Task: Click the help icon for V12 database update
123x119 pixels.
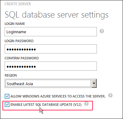Action: pos(86,104)
